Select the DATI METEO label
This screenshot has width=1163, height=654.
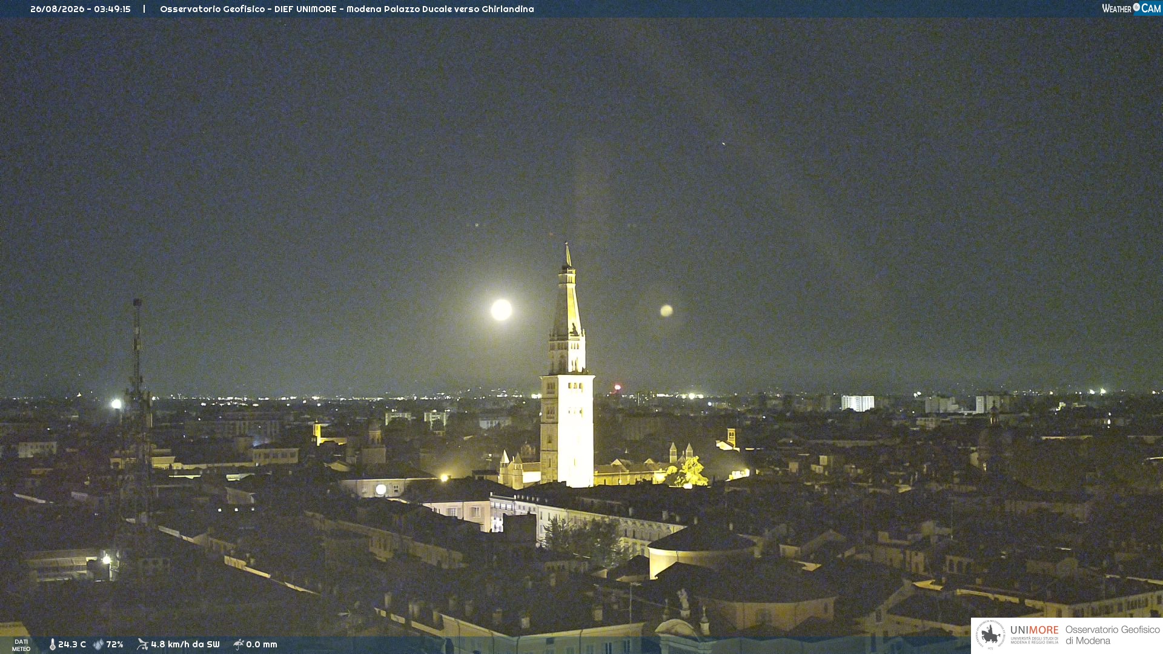(21, 645)
